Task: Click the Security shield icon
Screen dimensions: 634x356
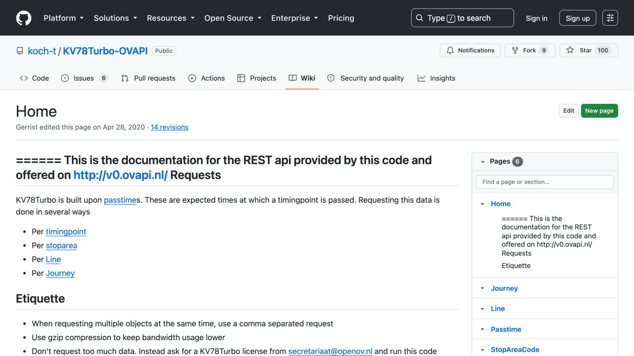Action: coord(331,78)
